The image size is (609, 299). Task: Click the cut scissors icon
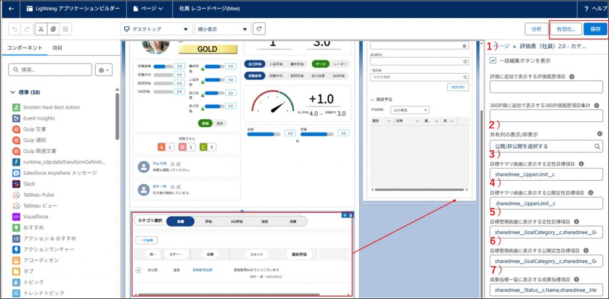[40, 29]
